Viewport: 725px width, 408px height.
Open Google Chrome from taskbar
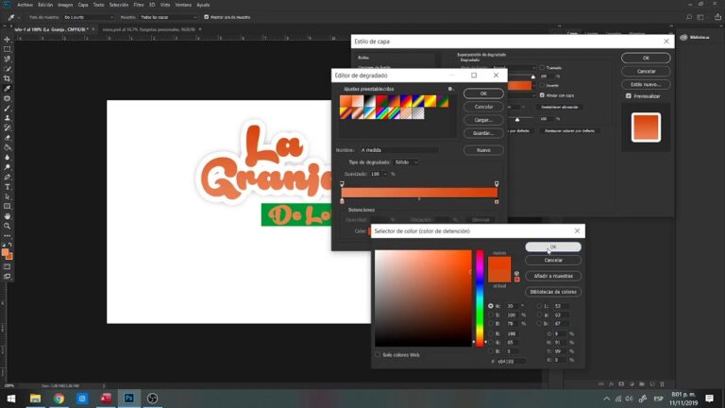(59, 399)
